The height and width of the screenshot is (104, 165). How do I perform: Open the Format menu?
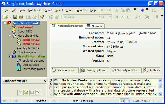pyautogui.click(x=48, y=10)
